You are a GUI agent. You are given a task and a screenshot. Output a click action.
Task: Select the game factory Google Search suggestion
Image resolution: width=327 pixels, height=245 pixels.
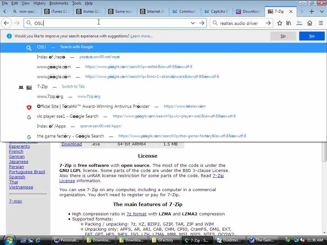pos(163,136)
